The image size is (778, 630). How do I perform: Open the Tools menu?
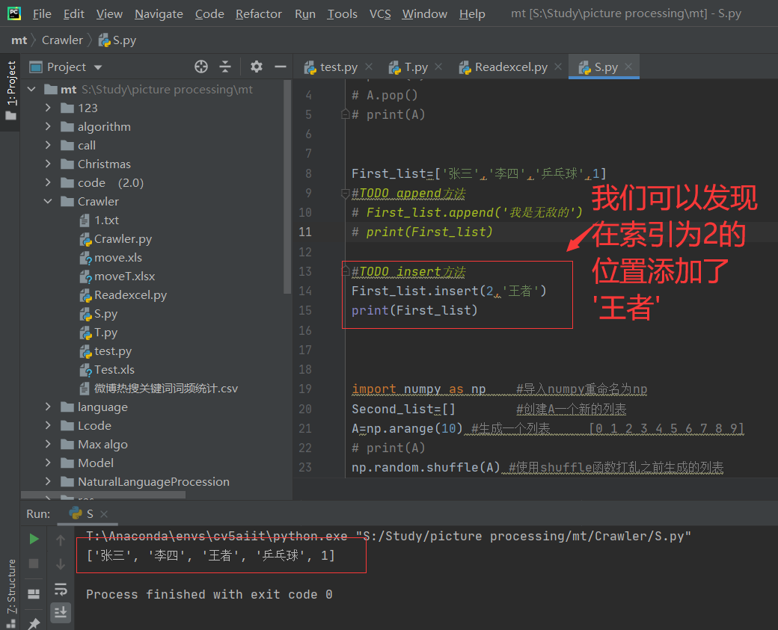(x=343, y=14)
